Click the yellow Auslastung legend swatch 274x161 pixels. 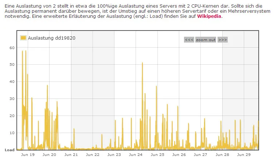tap(23, 38)
